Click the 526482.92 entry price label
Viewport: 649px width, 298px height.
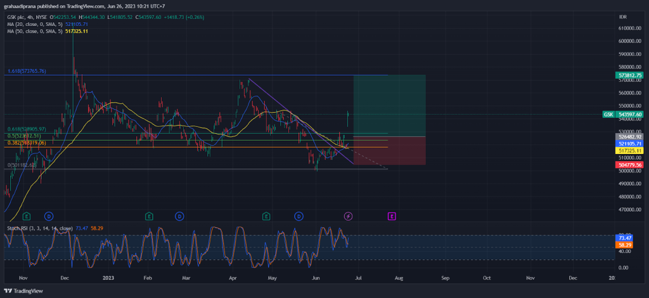coord(631,136)
